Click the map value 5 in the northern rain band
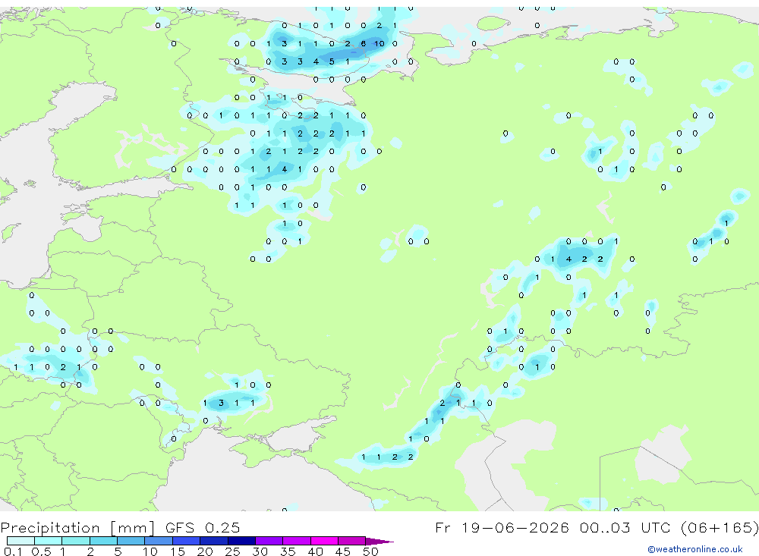Viewport: 759px width, 556px height. click(x=332, y=61)
